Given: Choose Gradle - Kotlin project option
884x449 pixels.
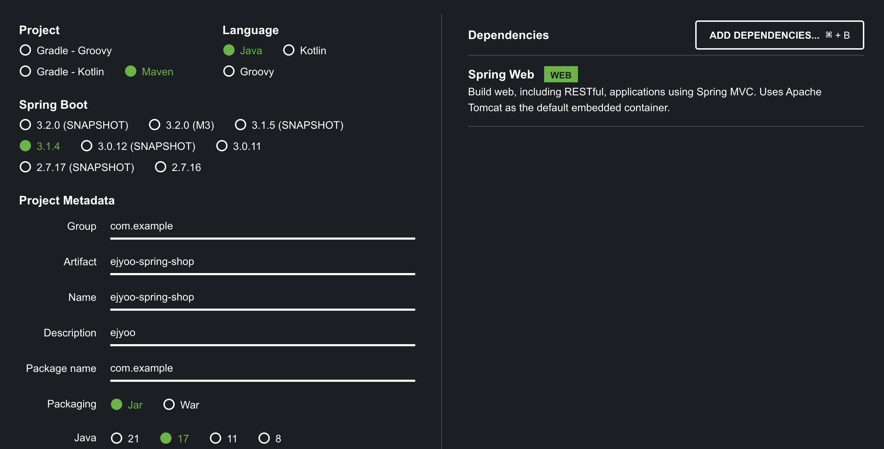Looking at the screenshot, I should (x=25, y=71).
